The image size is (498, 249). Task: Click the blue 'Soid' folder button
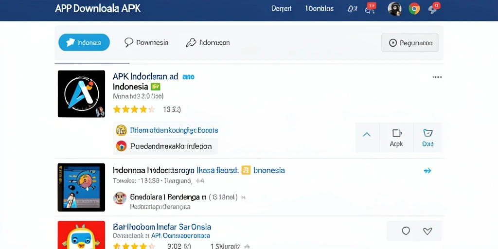(428, 137)
